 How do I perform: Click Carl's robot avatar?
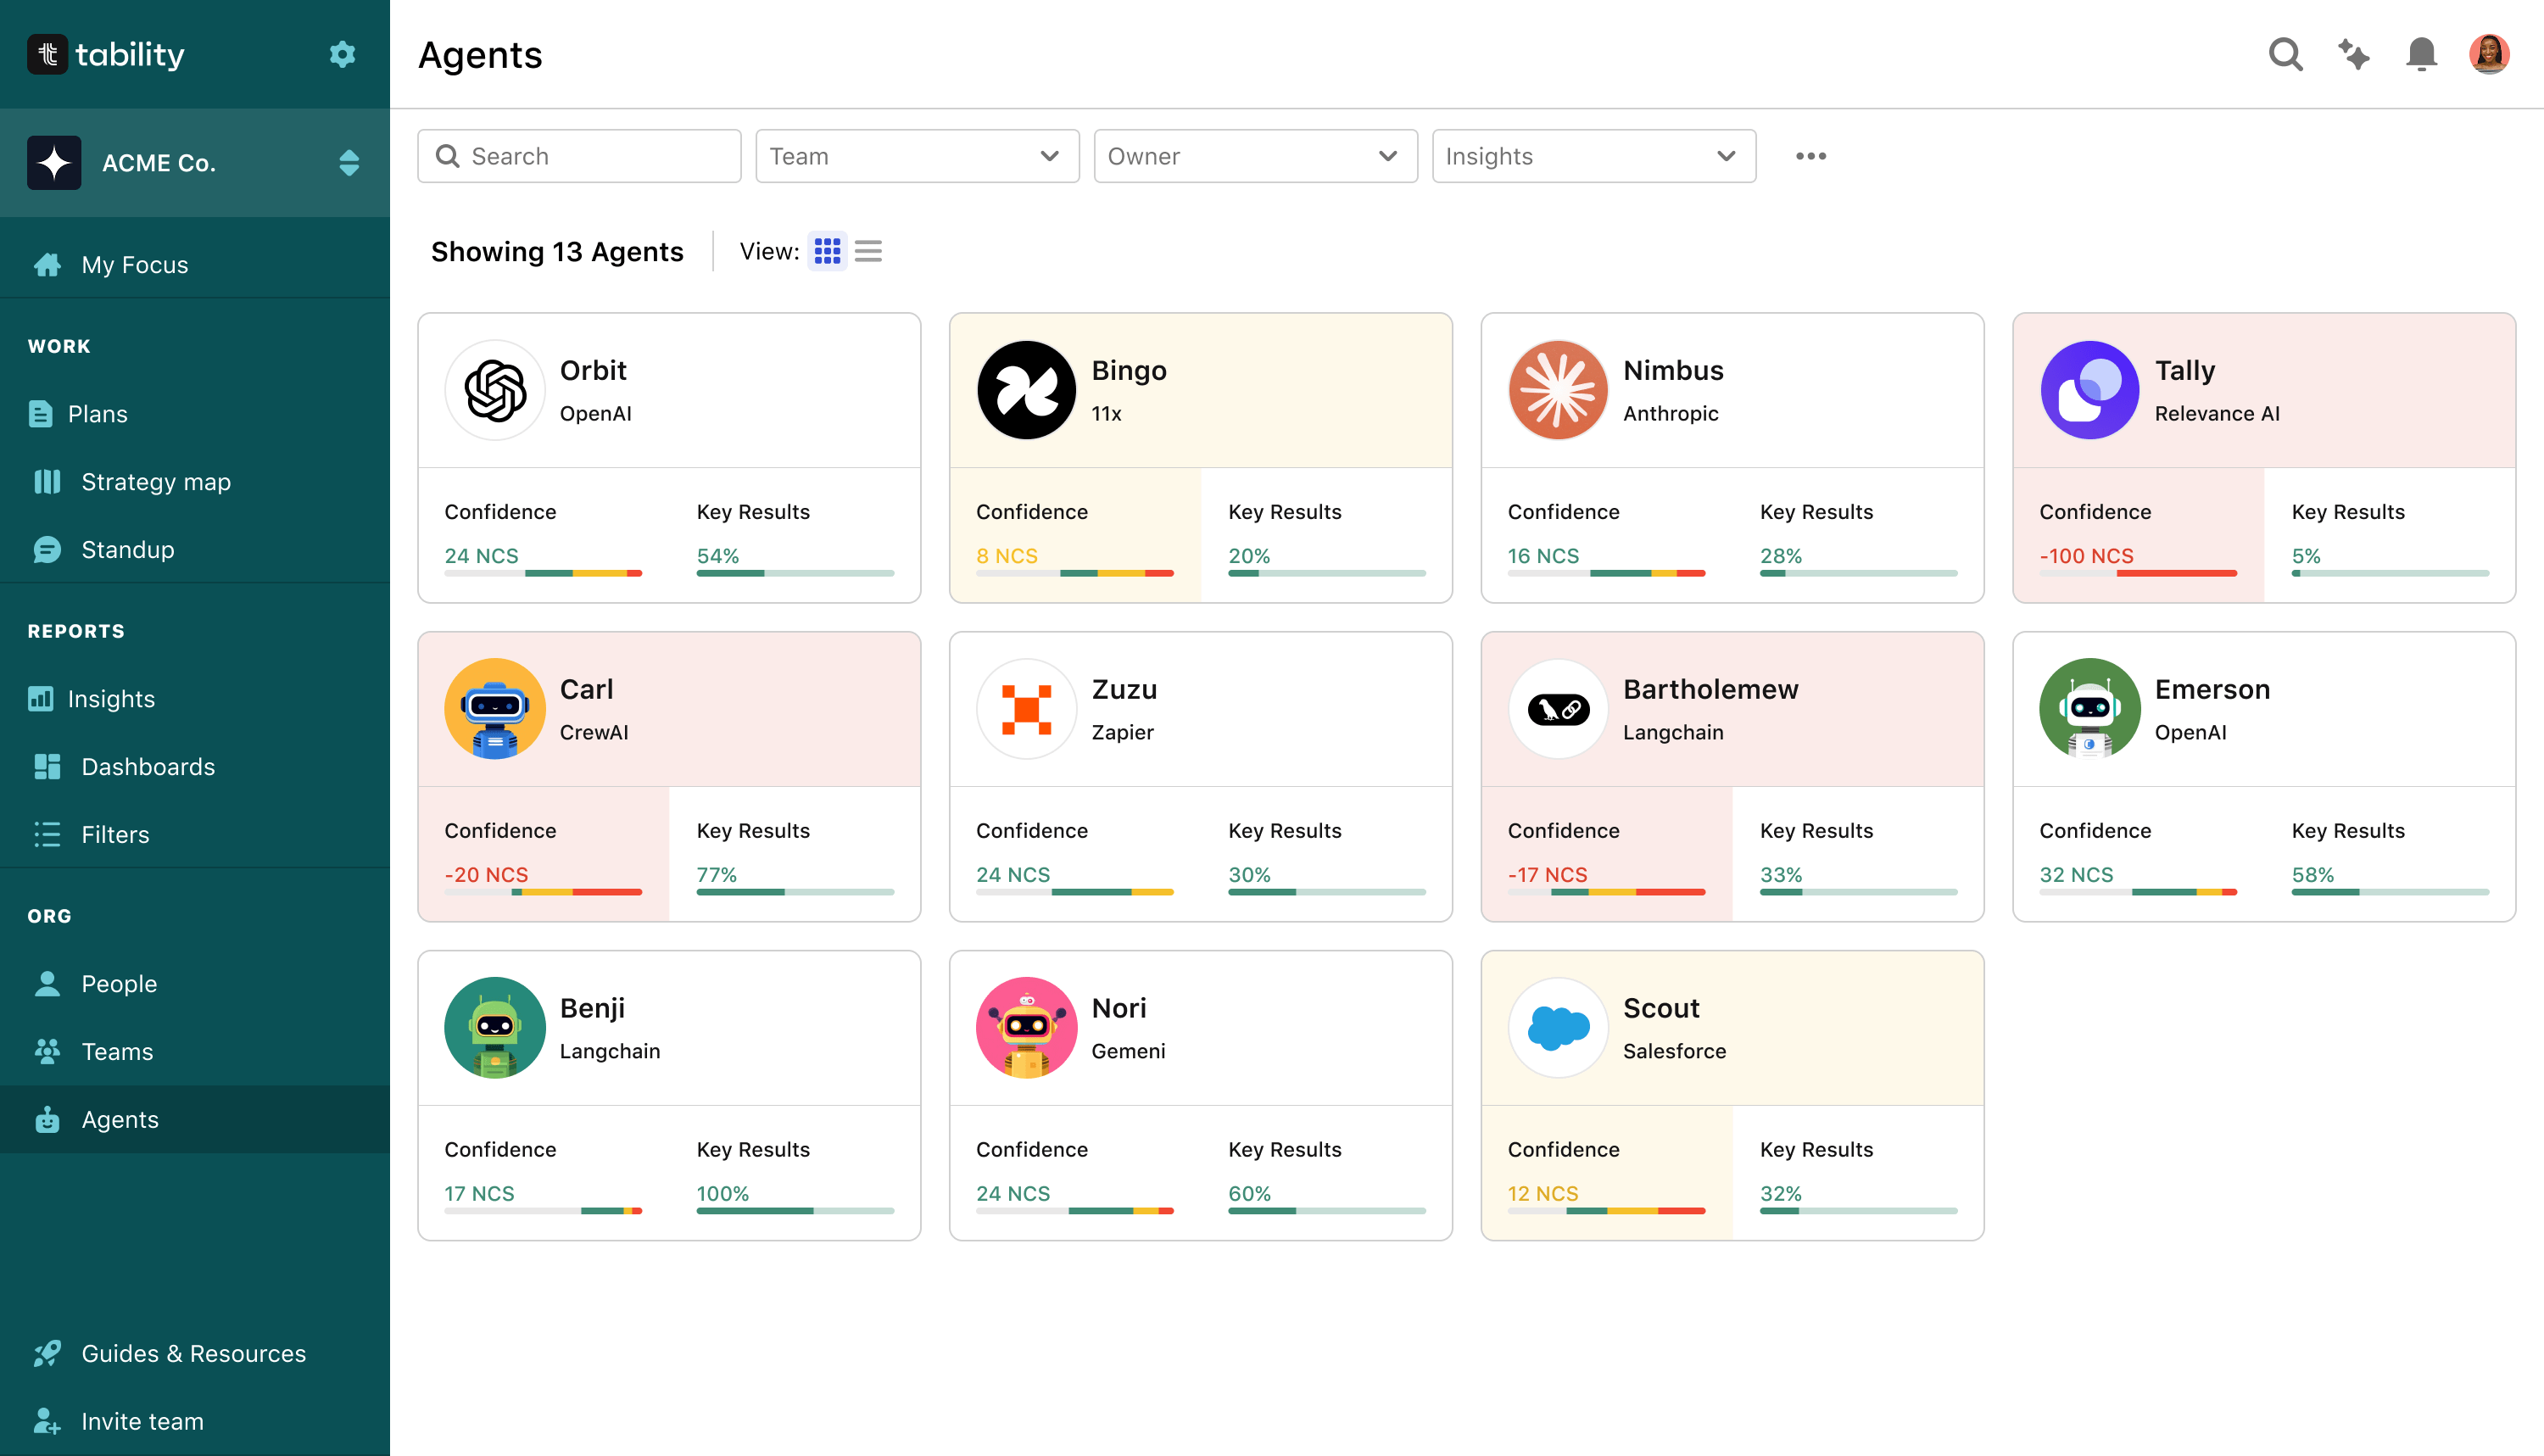pos(495,709)
